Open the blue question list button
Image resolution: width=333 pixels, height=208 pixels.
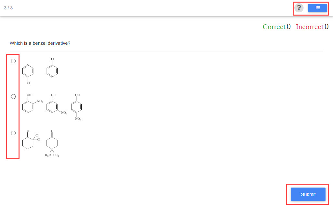pyautogui.click(x=318, y=8)
